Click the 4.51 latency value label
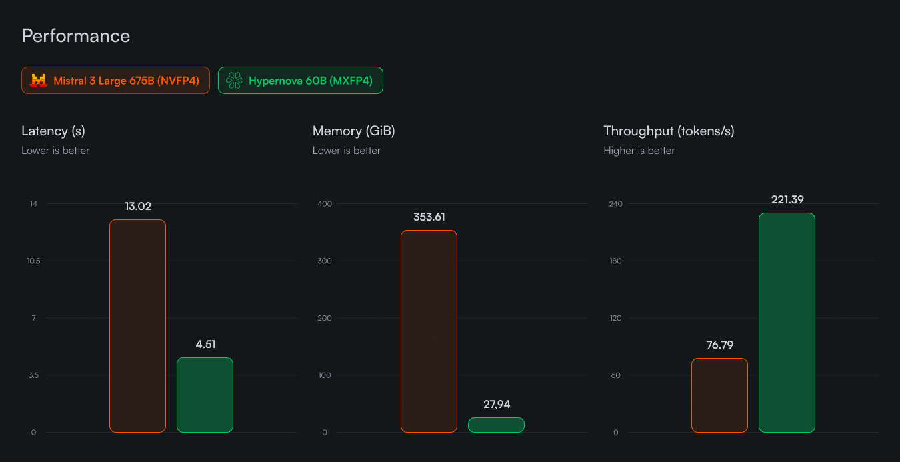Image resolution: width=900 pixels, height=462 pixels. 205,345
